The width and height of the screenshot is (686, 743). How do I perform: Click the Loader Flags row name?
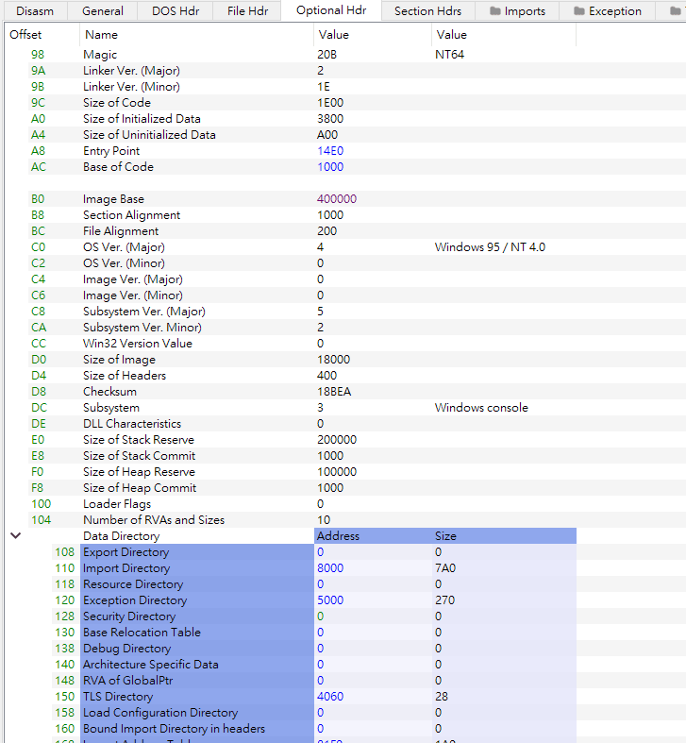[117, 504]
